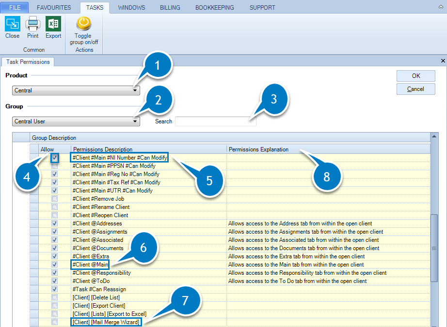The width and height of the screenshot is (447, 327).
Task: Select the Task Permissions document tab
Action: [x=28, y=62]
